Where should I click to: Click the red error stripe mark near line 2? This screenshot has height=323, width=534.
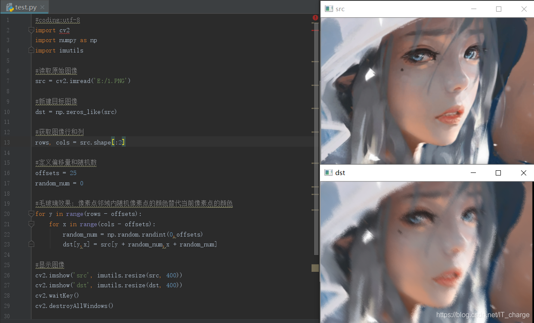[x=315, y=31]
